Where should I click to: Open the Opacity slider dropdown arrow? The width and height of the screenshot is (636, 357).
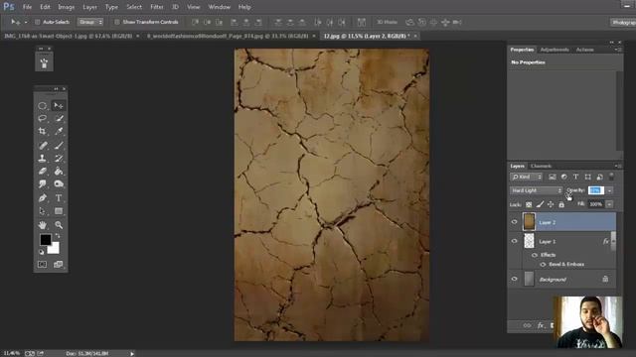tap(609, 190)
